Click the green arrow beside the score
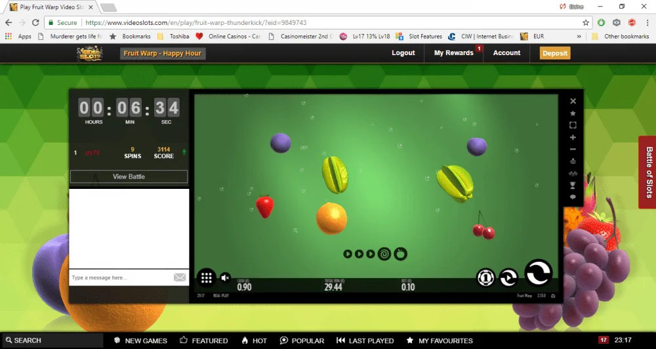The height and width of the screenshot is (349, 656). pos(184,152)
